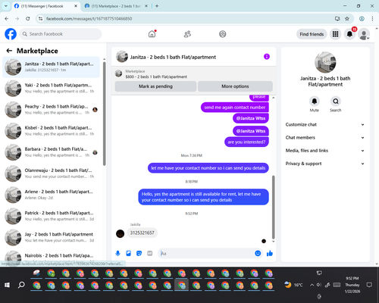Image resolution: width=379 pixels, height=303 pixels.
Task: Open weather widget showing 16°C
Action: point(293,285)
